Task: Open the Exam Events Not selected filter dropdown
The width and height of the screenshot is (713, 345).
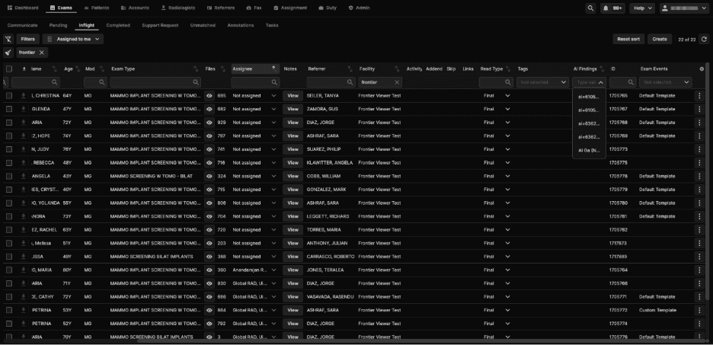Action: (666, 82)
